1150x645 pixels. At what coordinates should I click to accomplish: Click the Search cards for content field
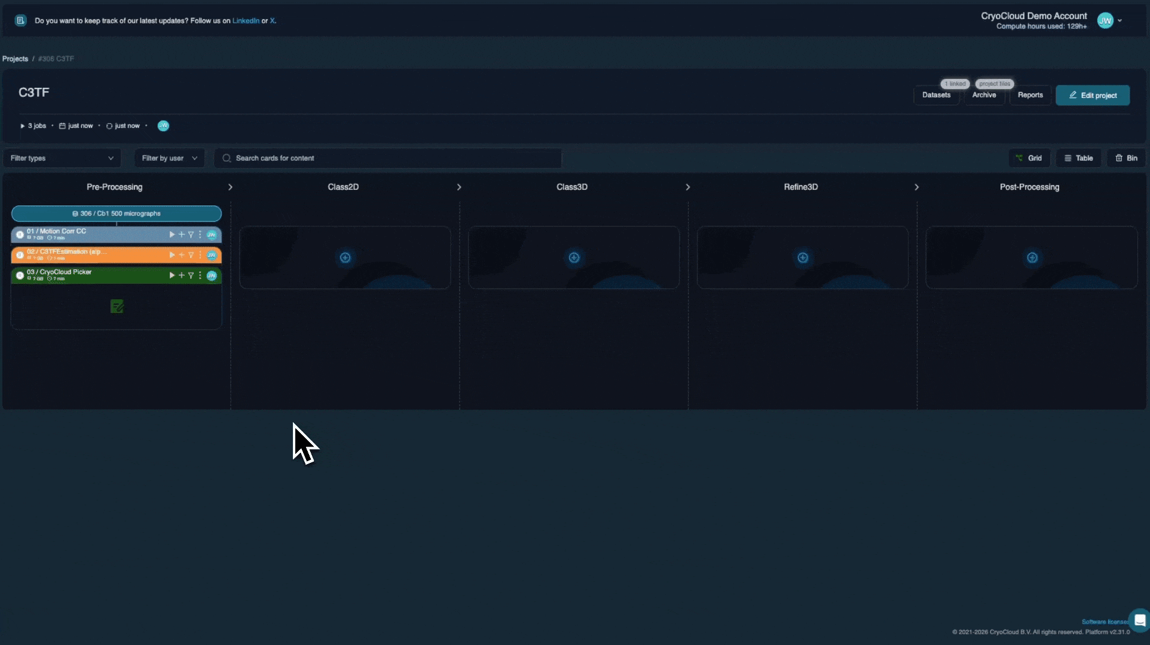(x=388, y=158)
